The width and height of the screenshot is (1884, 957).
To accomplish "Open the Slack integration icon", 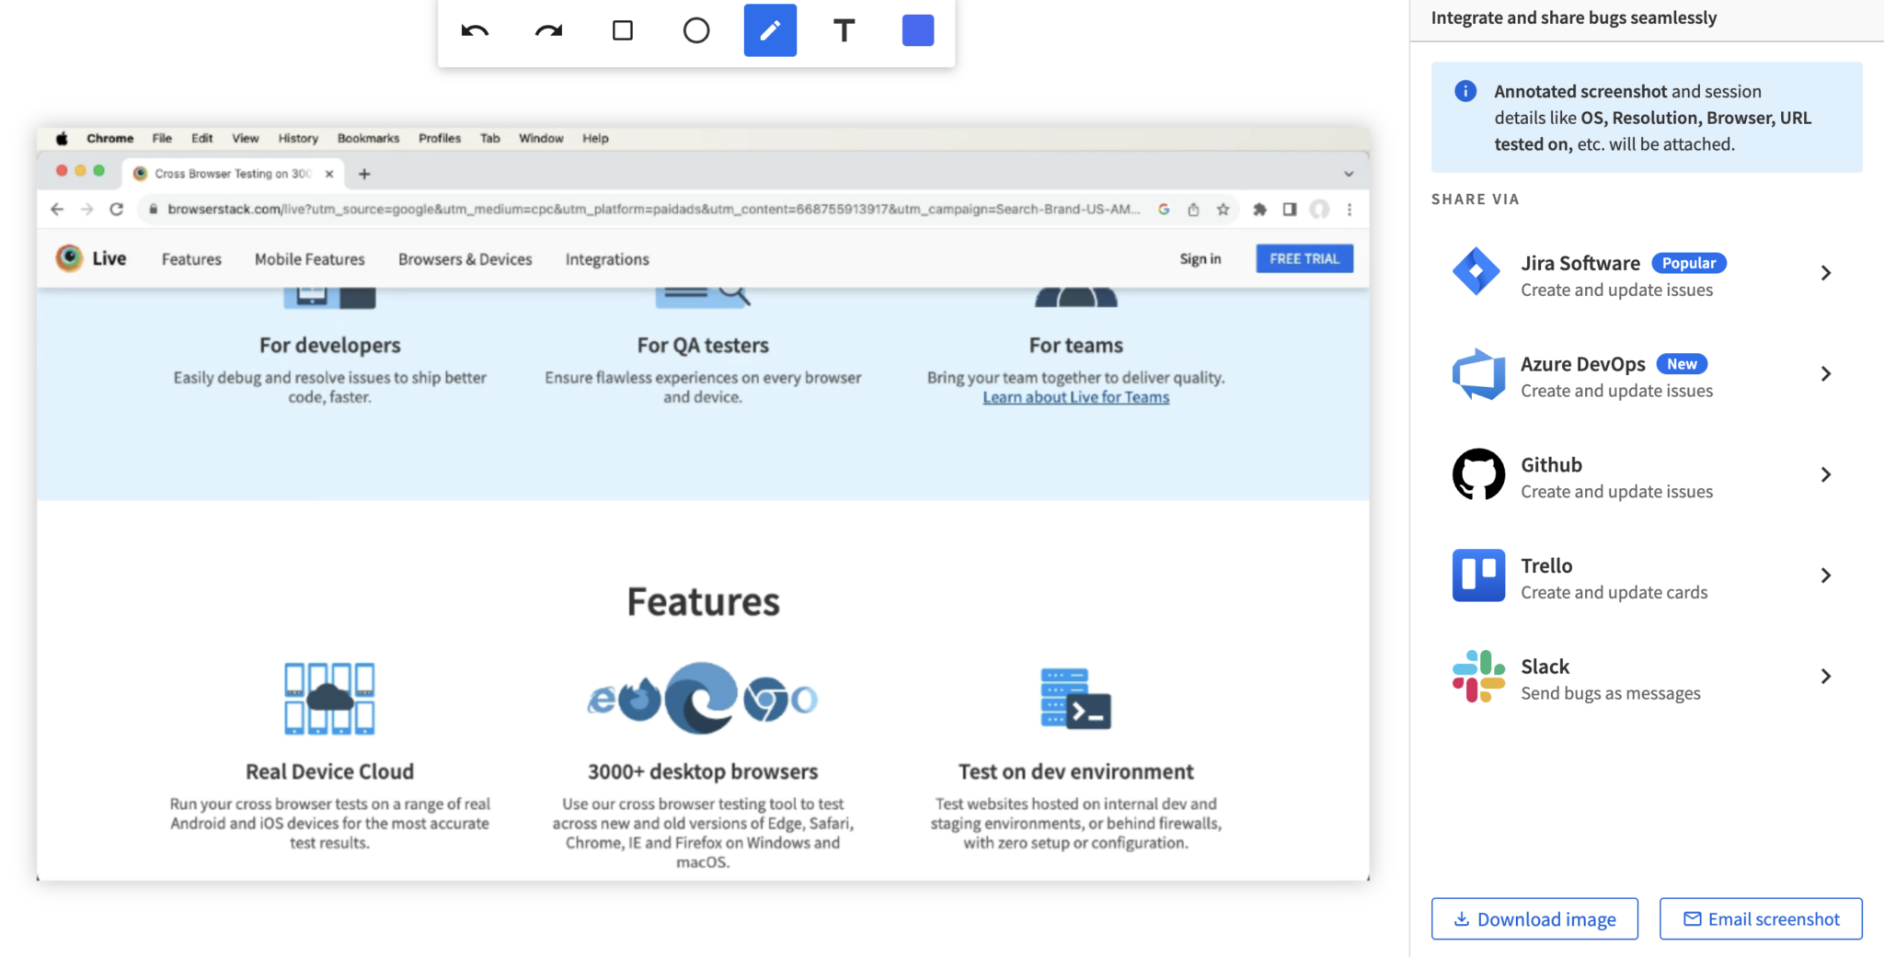I will [x=1478, y=677].
